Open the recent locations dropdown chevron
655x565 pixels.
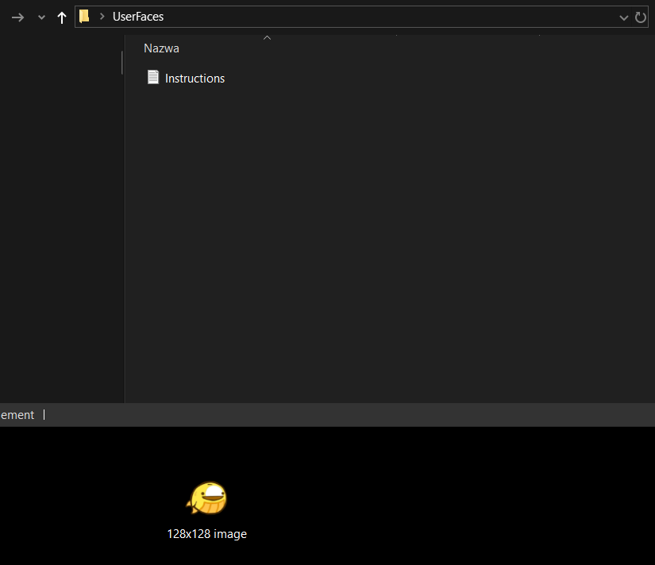(x=41, y=17)
